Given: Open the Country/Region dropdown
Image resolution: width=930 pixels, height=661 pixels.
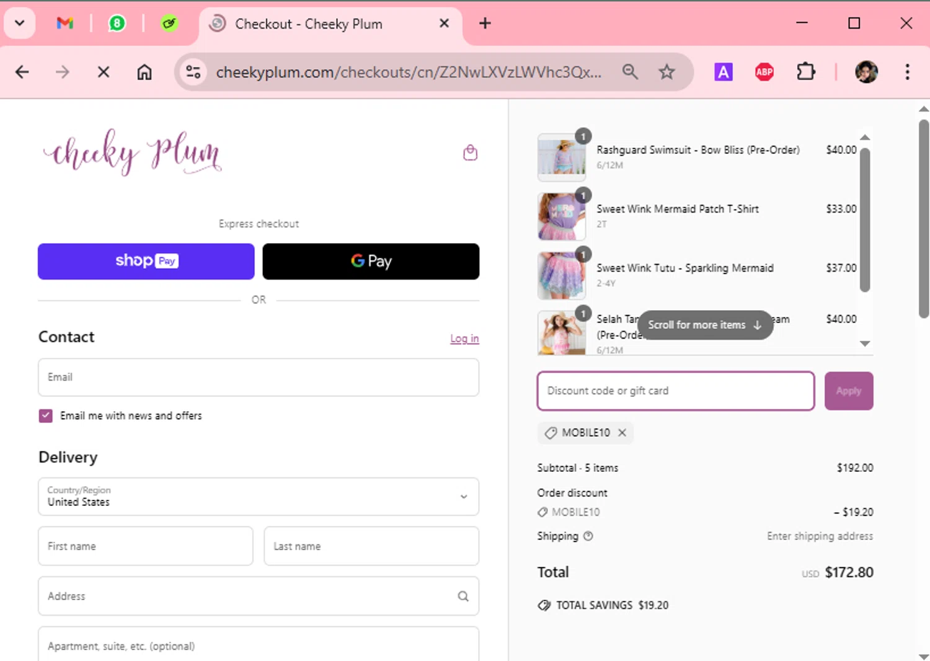Looking at the screenshot, I should point(259,497).
